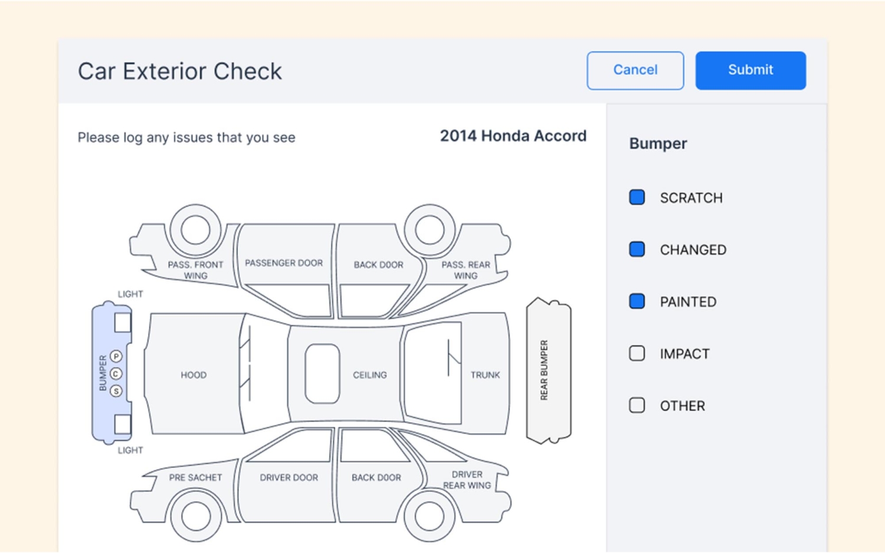
Task: Click the Cancel button
Action: [x=635, y=70]
